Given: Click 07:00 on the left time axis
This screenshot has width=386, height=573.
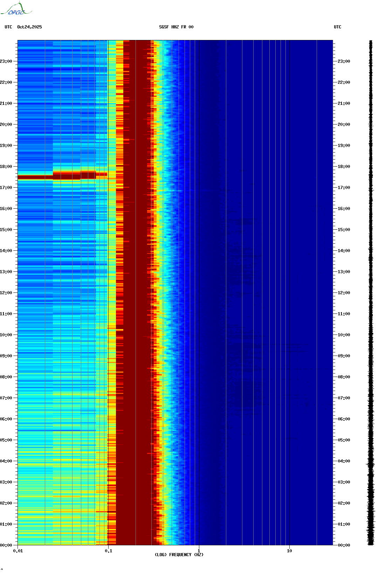Looking at the screenshot, I should (6, 398).
